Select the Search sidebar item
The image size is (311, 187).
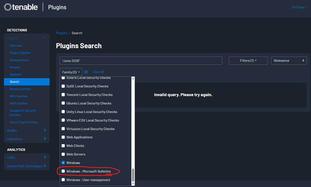(x=26, y=82)
